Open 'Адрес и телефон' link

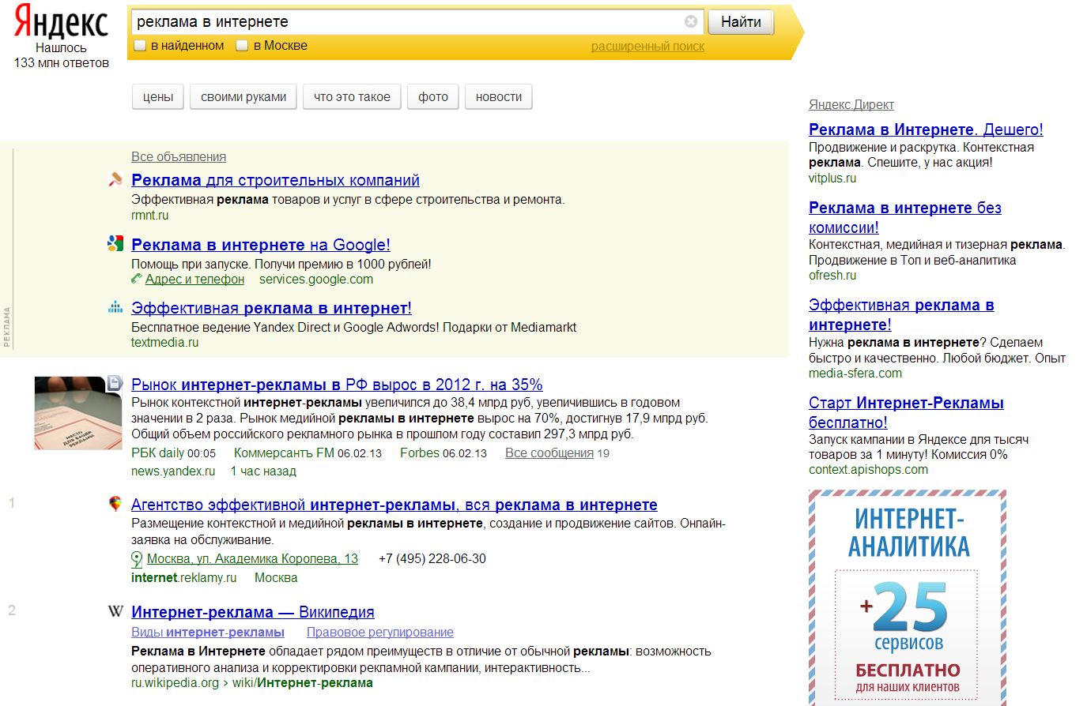[x=194, y=280]
